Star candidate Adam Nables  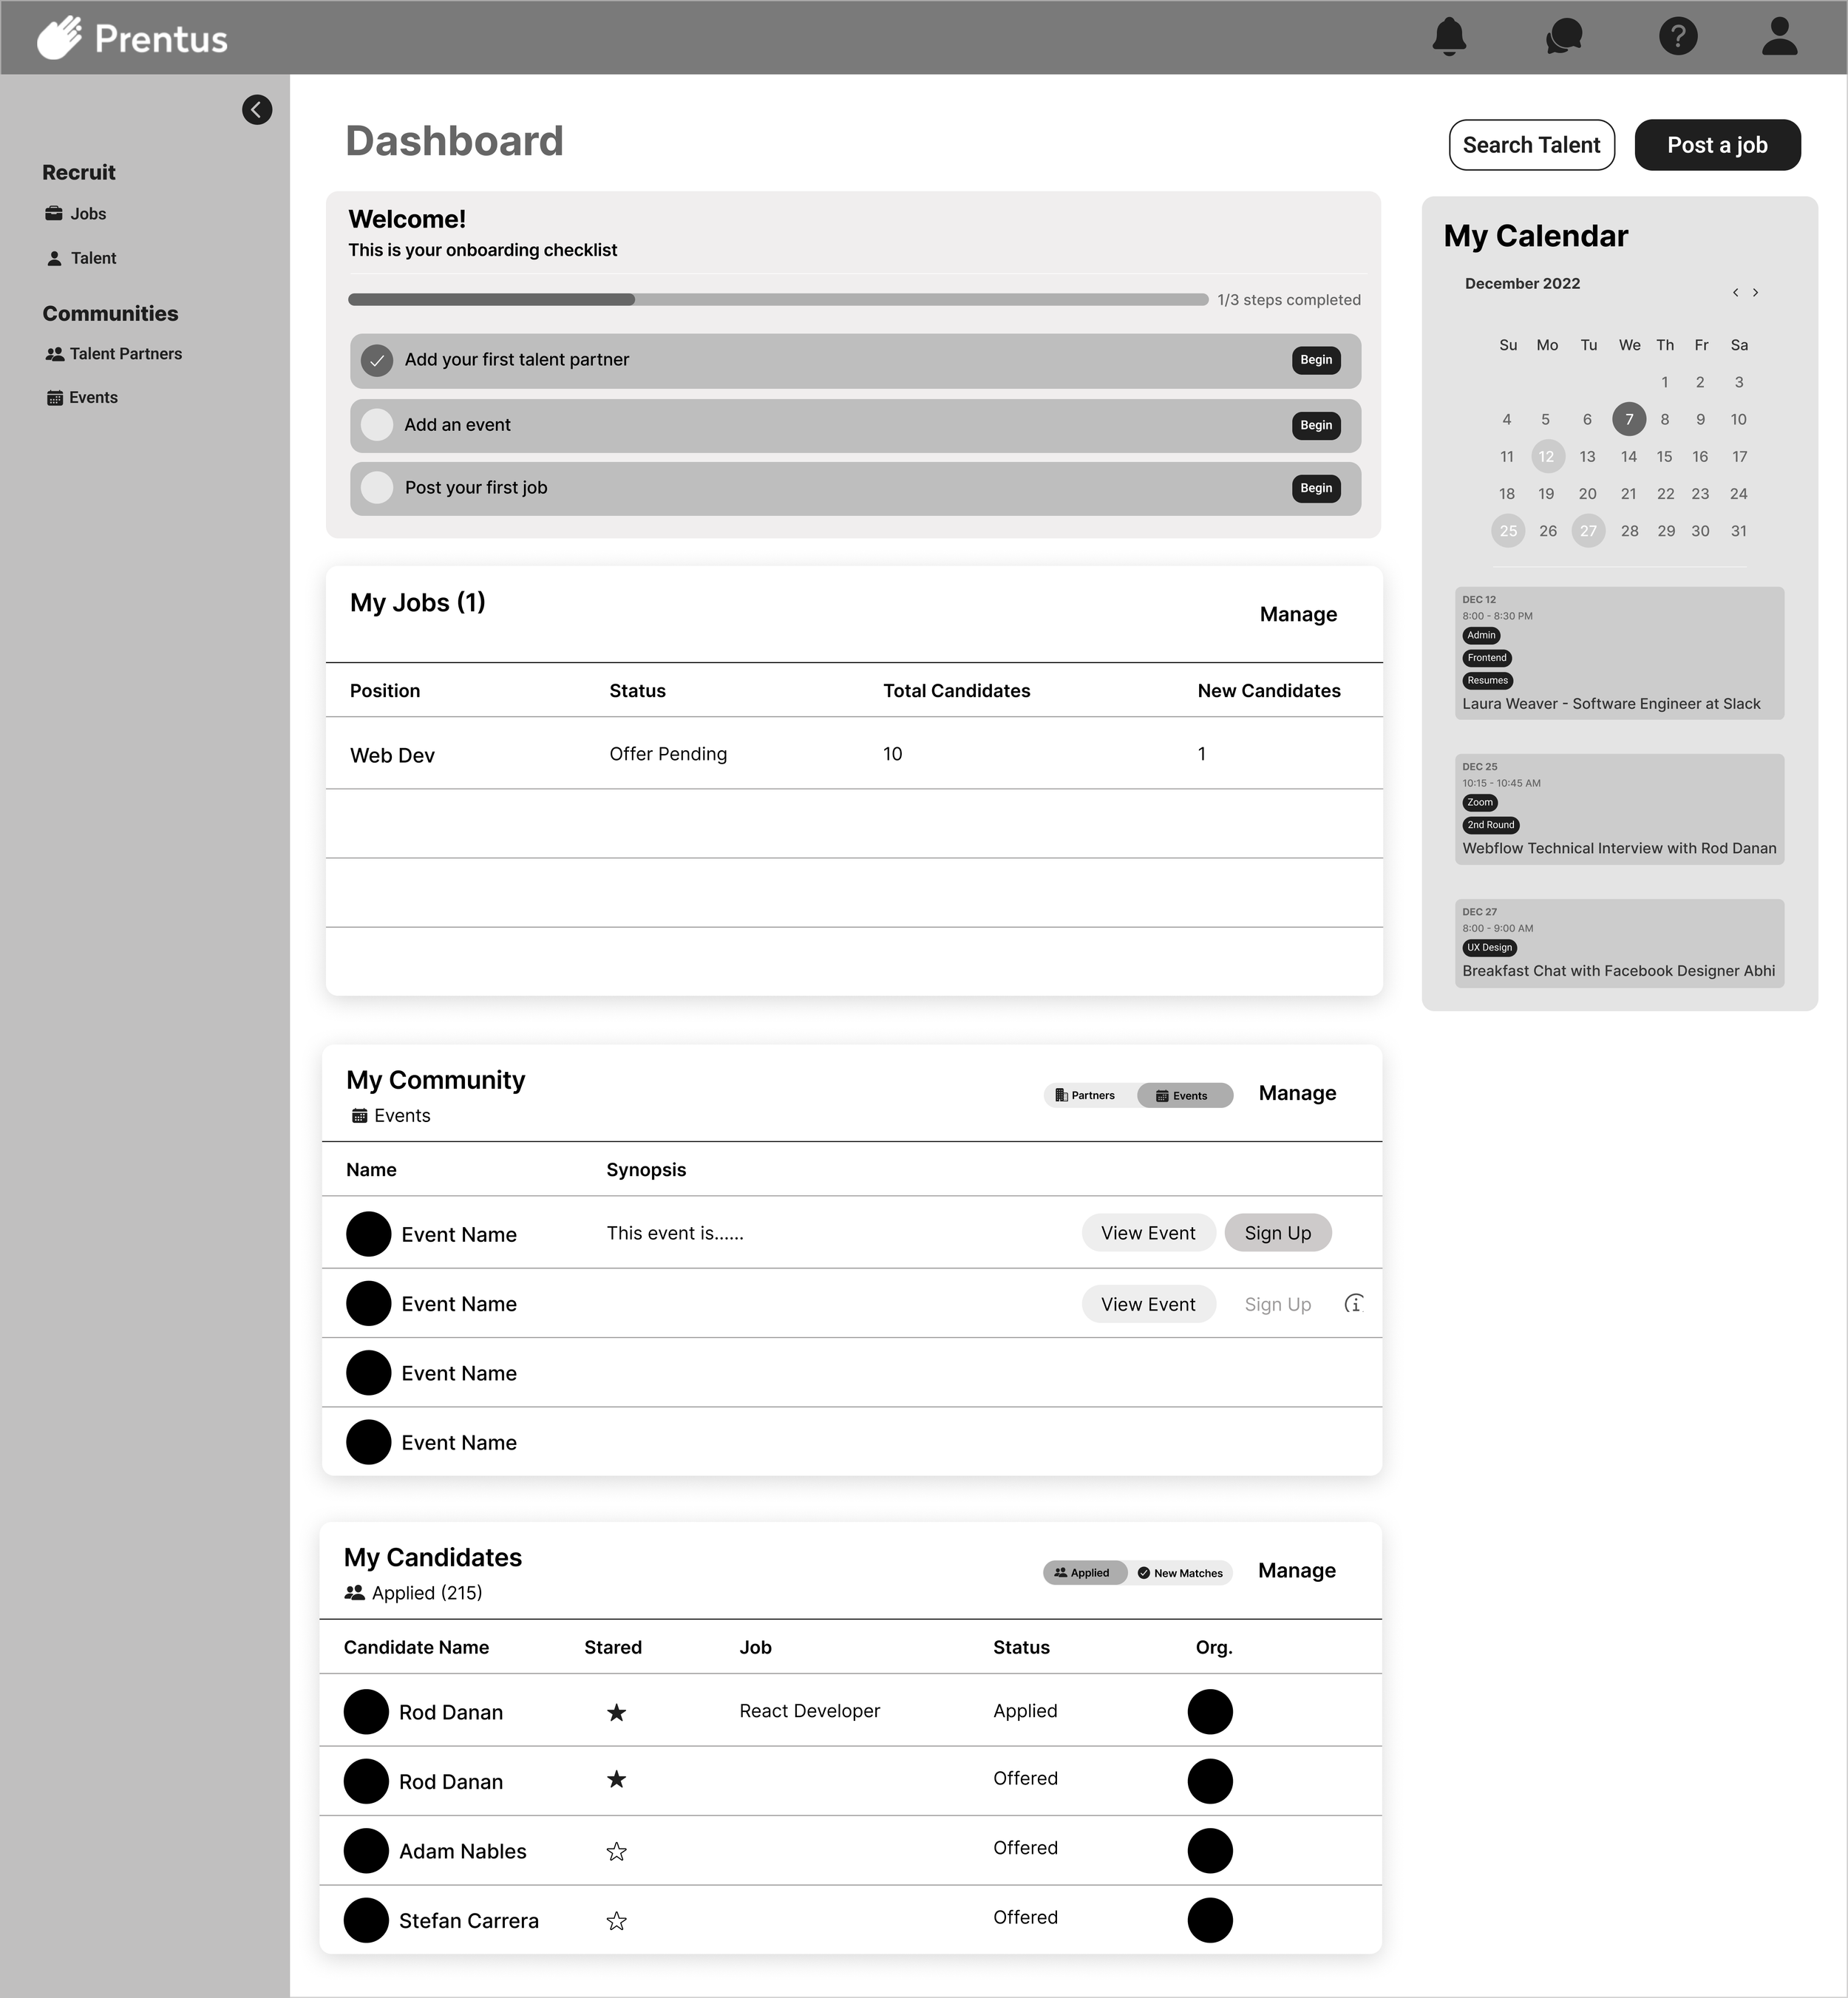[616, 1851]
